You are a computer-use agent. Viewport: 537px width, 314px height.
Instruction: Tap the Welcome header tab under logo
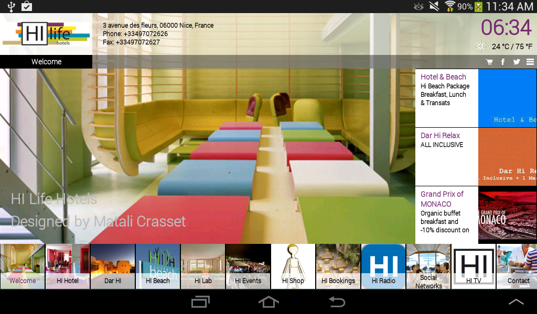pyautogui.click(x=46, y=62)
